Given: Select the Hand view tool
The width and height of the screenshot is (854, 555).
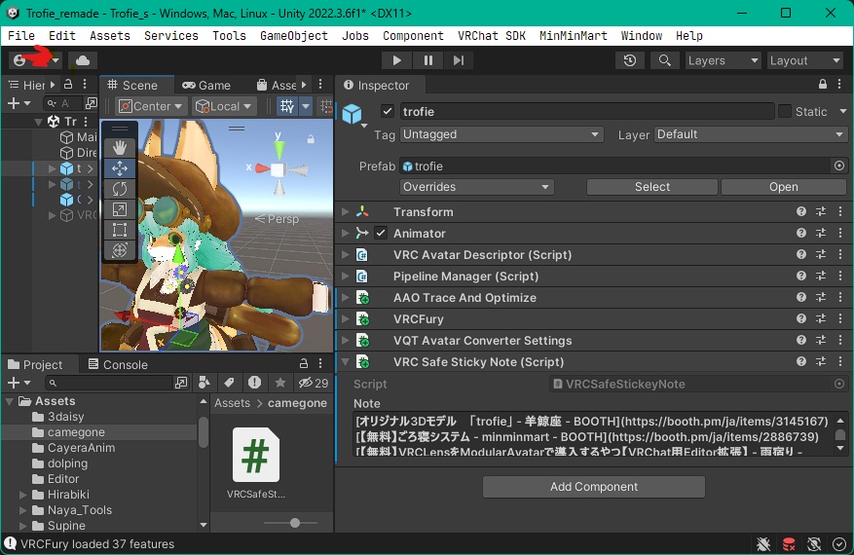Looking at the screenshot, I should [x=120, y=147].
